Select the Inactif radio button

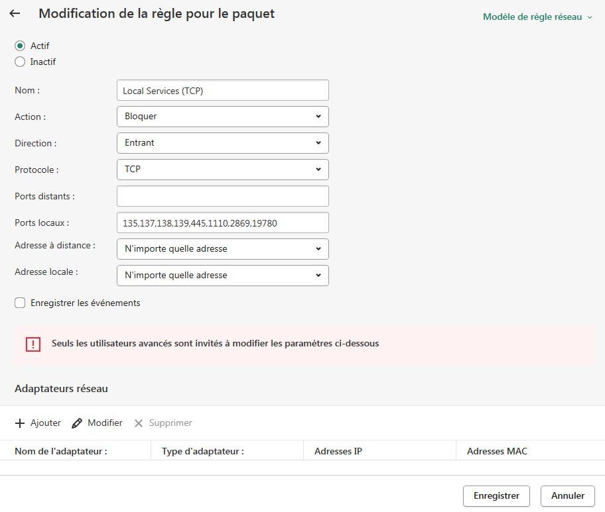coord(20,62)
